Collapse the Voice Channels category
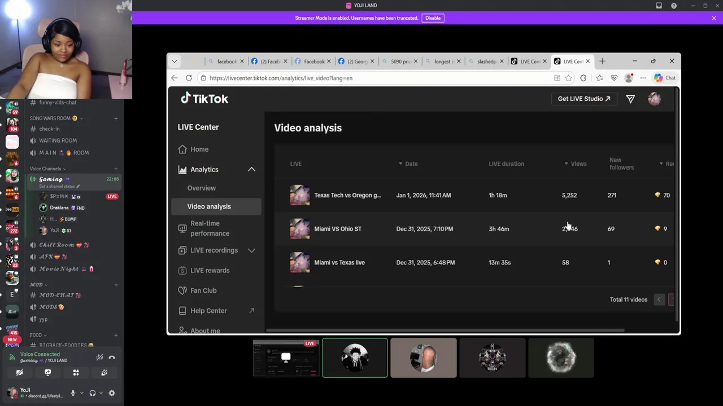The width and height of the screenshot is (723, 406). click(48, 169)
